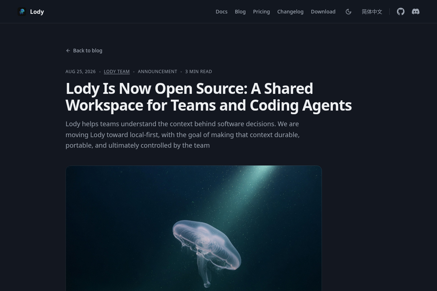
Task: Open the Lody home link text
Action: coord(37,12)
